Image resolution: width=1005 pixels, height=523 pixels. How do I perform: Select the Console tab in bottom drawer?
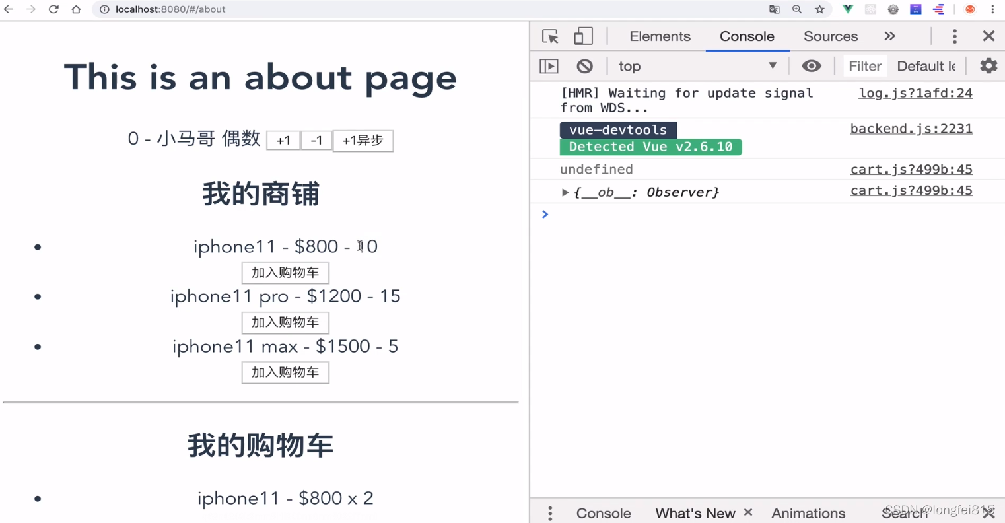pos(604,513)
